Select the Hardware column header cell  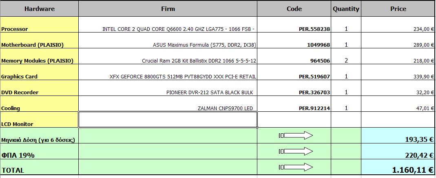[39, 9]
